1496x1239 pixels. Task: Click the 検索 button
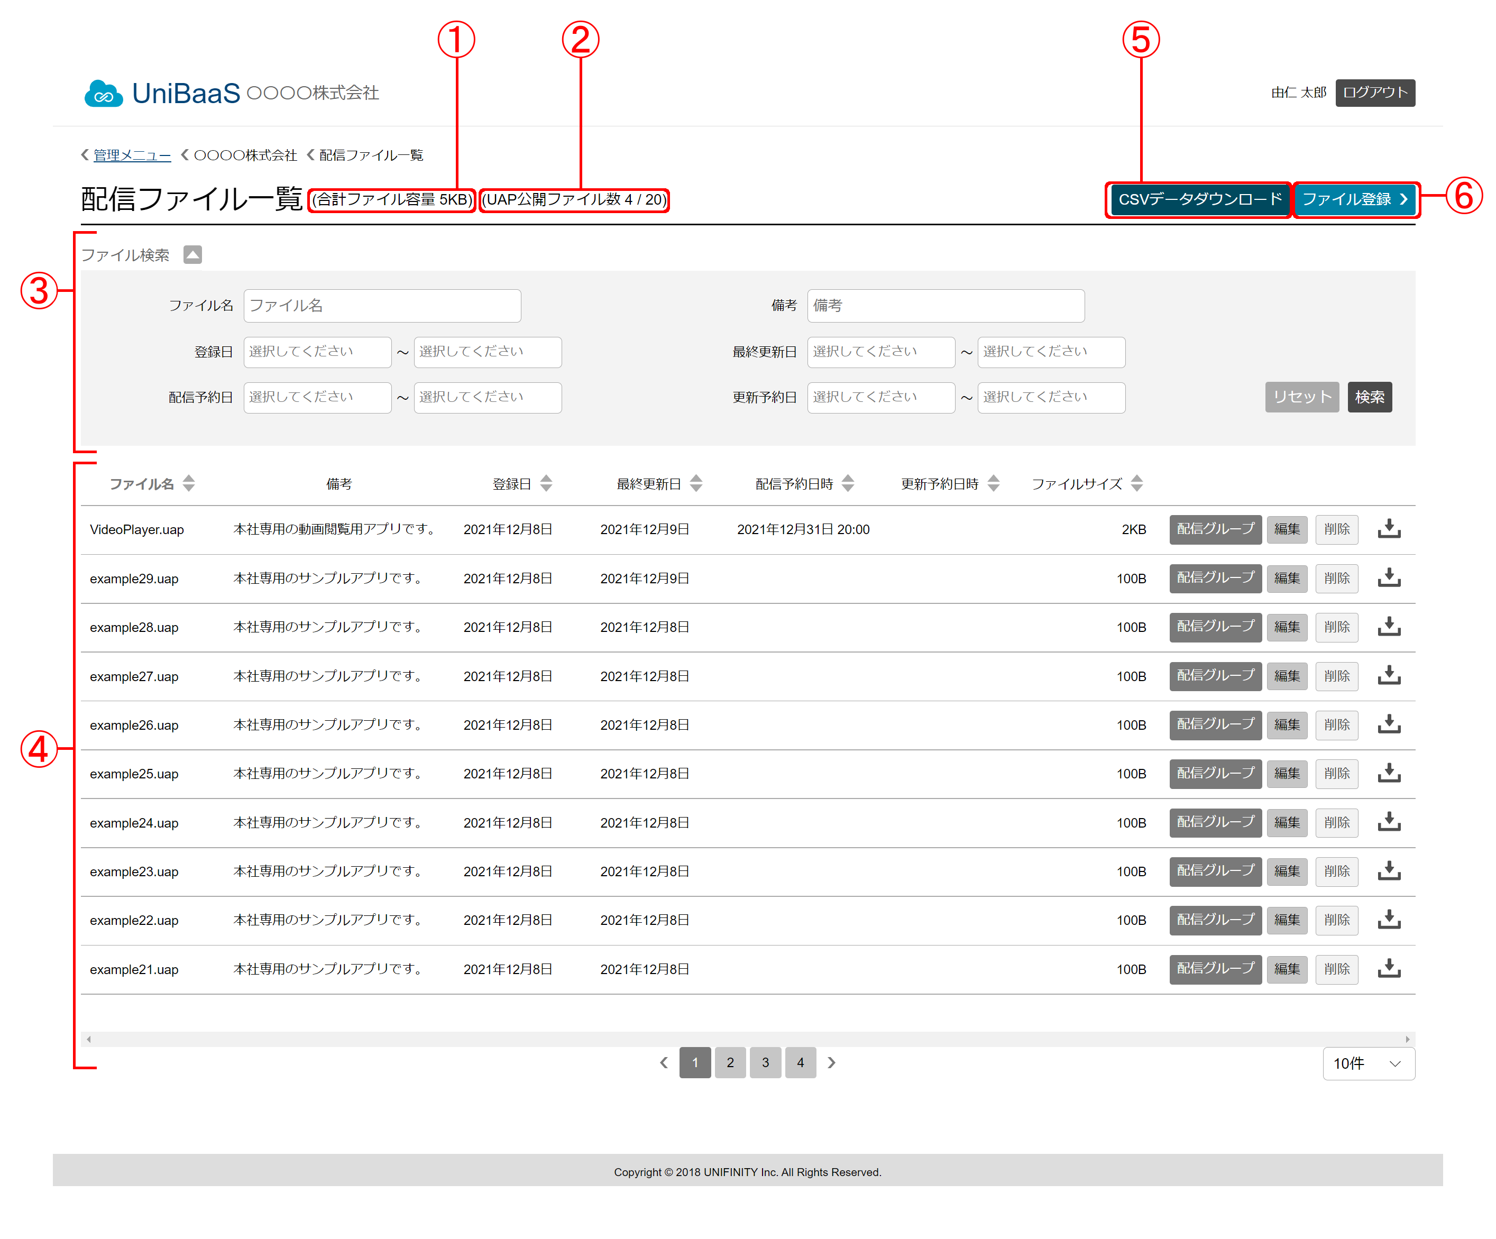point(1369,397)
